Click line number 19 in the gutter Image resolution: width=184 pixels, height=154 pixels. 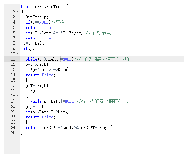click(x=13, y=101)
